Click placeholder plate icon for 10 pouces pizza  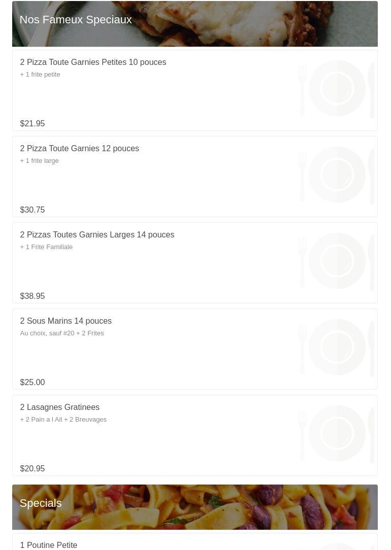tap(337, 89)
